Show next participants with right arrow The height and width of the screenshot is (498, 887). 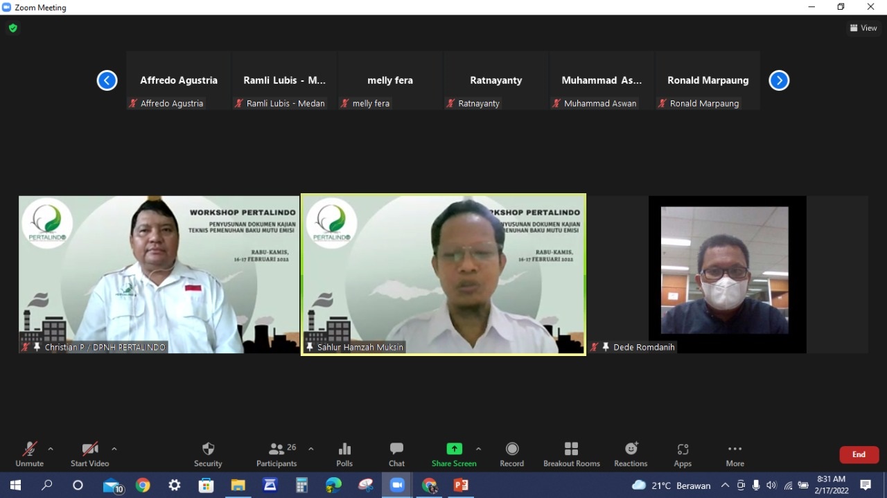(779, 80)
